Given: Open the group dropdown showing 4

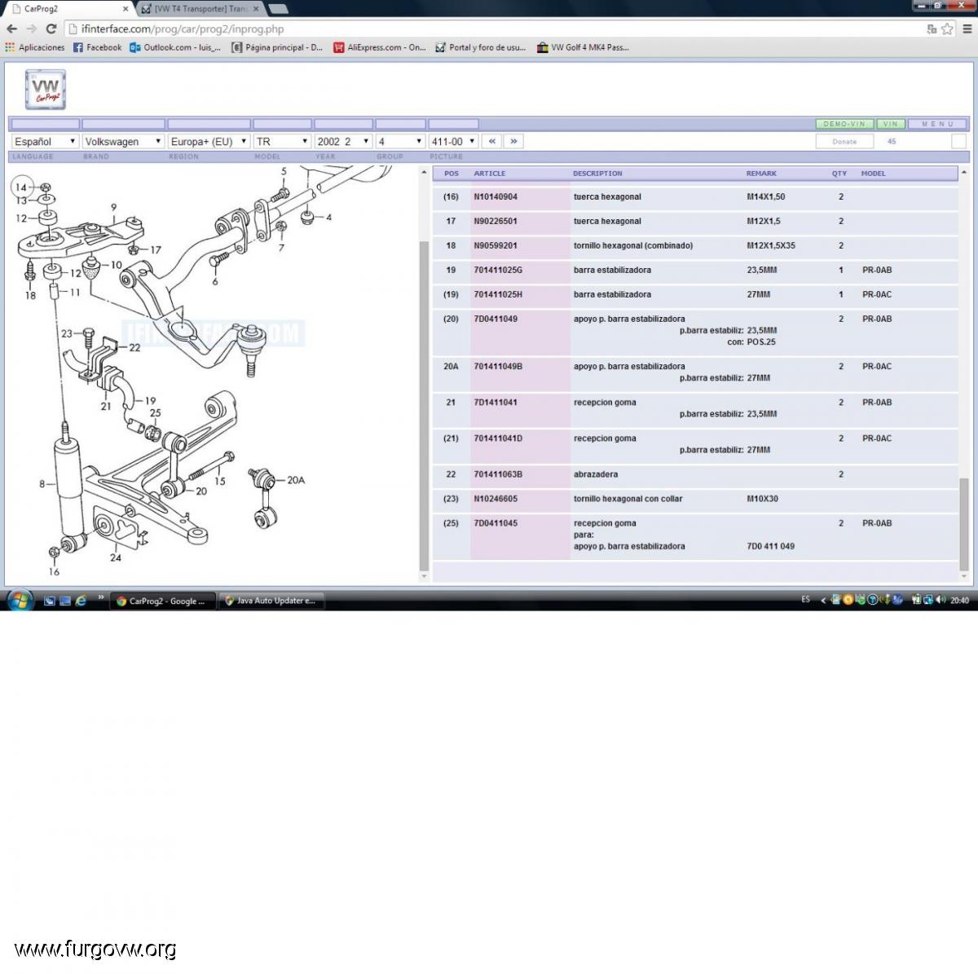Looking at the screenshot, I should click(400, 141).
